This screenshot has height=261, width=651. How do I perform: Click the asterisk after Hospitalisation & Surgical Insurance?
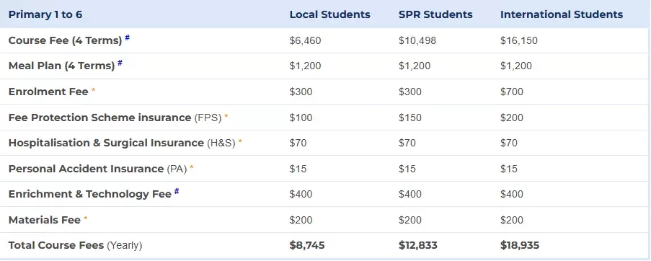click(x=240, y=142)
